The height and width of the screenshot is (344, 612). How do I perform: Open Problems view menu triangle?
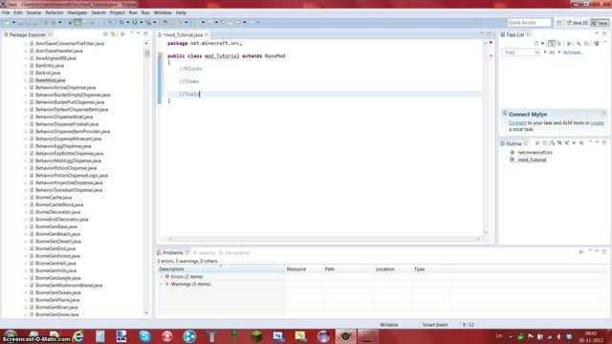(590, 251)
